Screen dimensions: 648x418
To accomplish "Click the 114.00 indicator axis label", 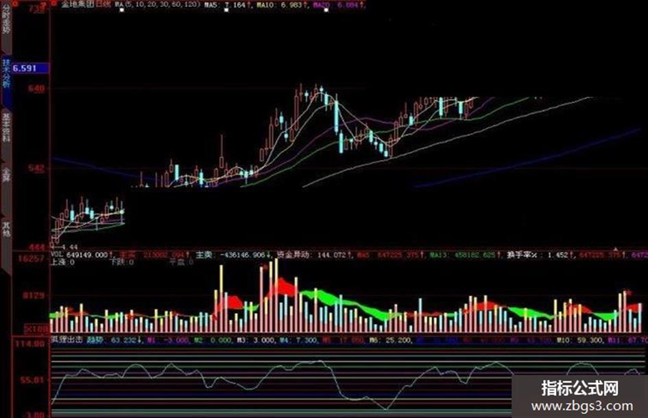I will [30, 344].
